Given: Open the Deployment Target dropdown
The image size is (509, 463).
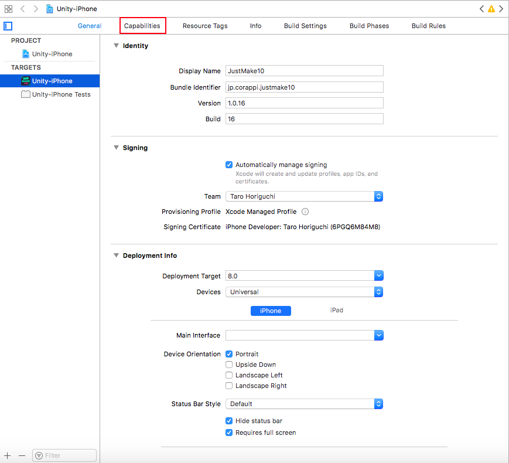Looking at the screenshot, I should click(x=378, y=275).
